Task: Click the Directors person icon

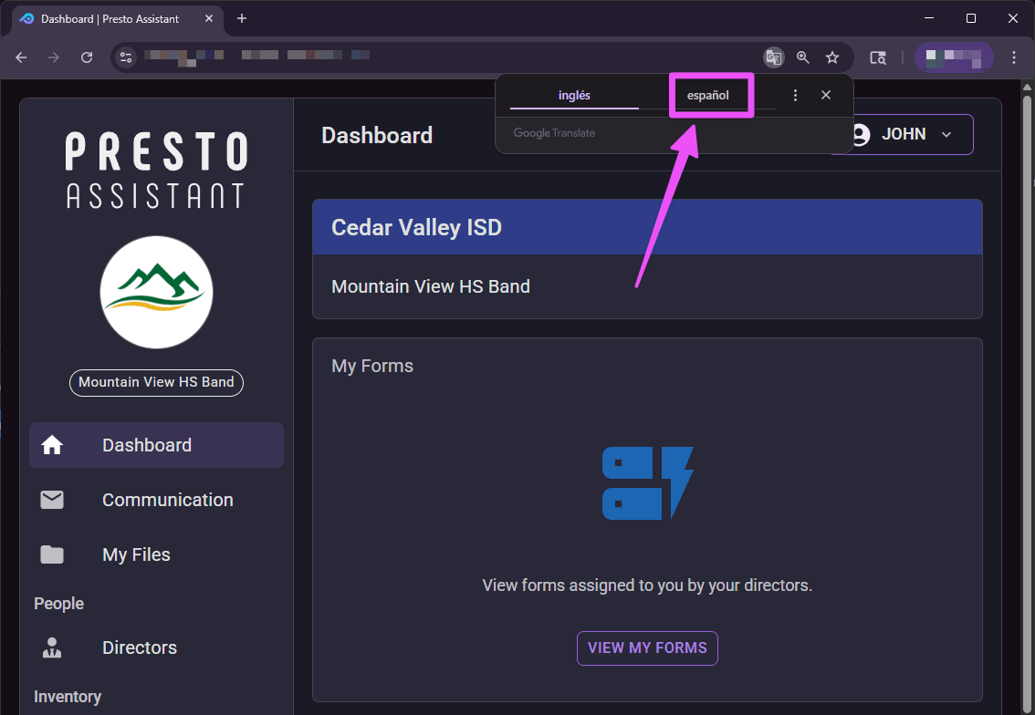Action: click(x=52, y=648)
